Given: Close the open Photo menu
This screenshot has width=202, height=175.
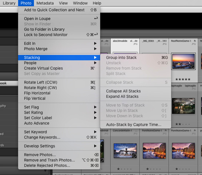Looking at the screenshot, I should click(x=26, y=3).
